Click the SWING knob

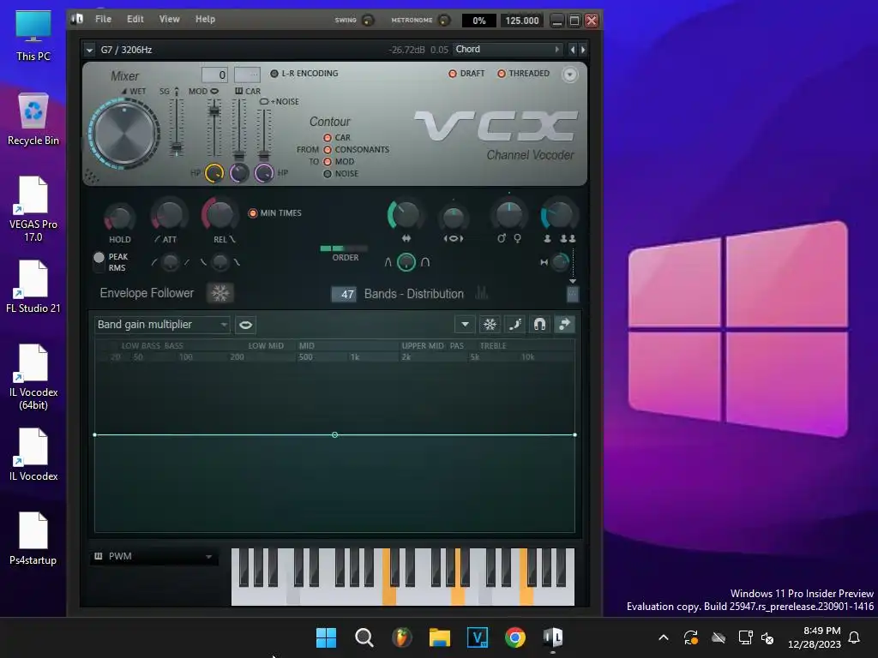367,21
